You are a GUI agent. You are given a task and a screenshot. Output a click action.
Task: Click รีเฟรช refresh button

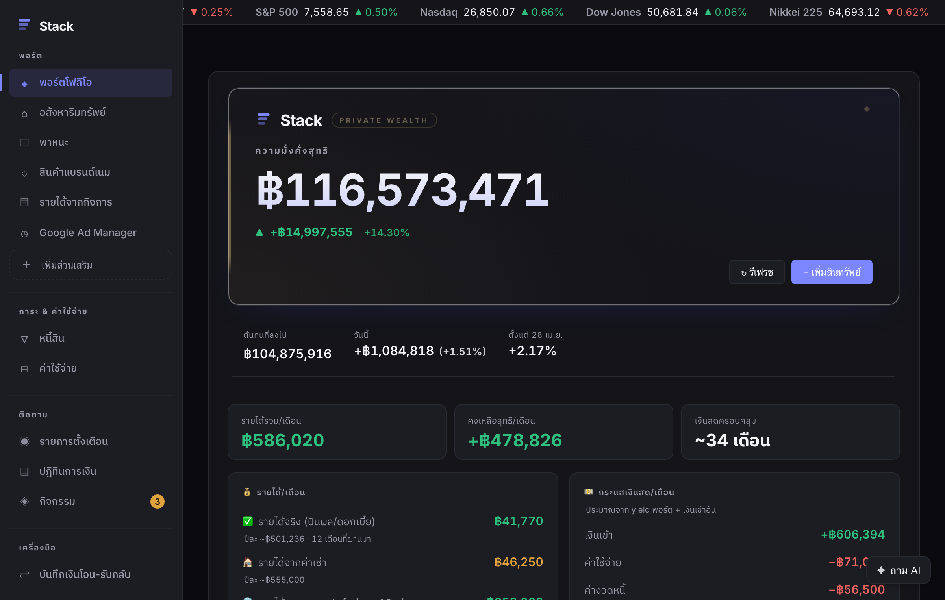tap(757, 272)
